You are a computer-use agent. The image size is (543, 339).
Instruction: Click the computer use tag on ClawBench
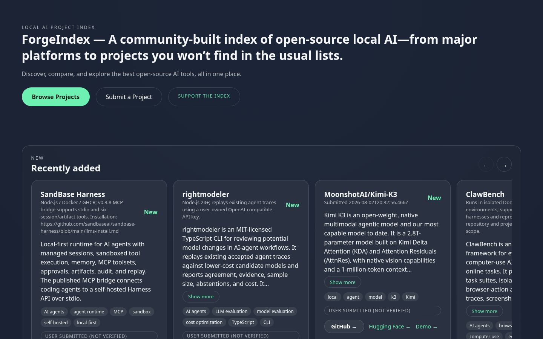point(484,336)
